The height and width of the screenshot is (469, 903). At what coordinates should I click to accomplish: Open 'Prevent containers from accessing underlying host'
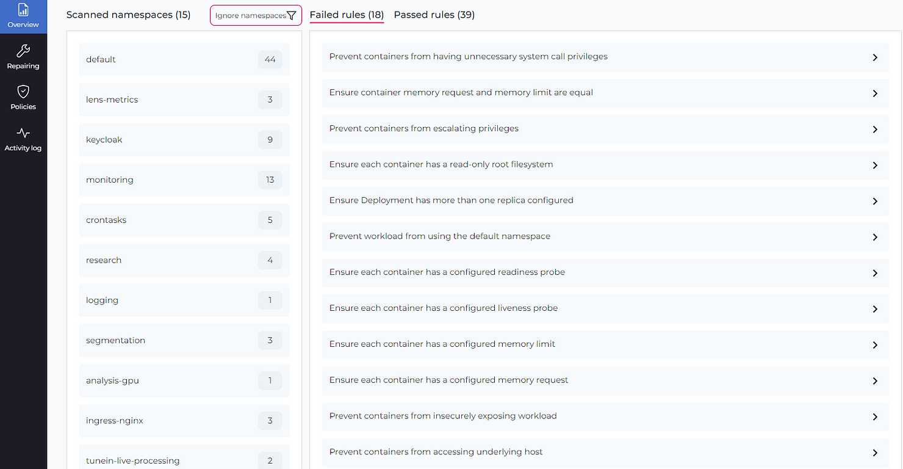pyautogui.click(x=436, y=452)
